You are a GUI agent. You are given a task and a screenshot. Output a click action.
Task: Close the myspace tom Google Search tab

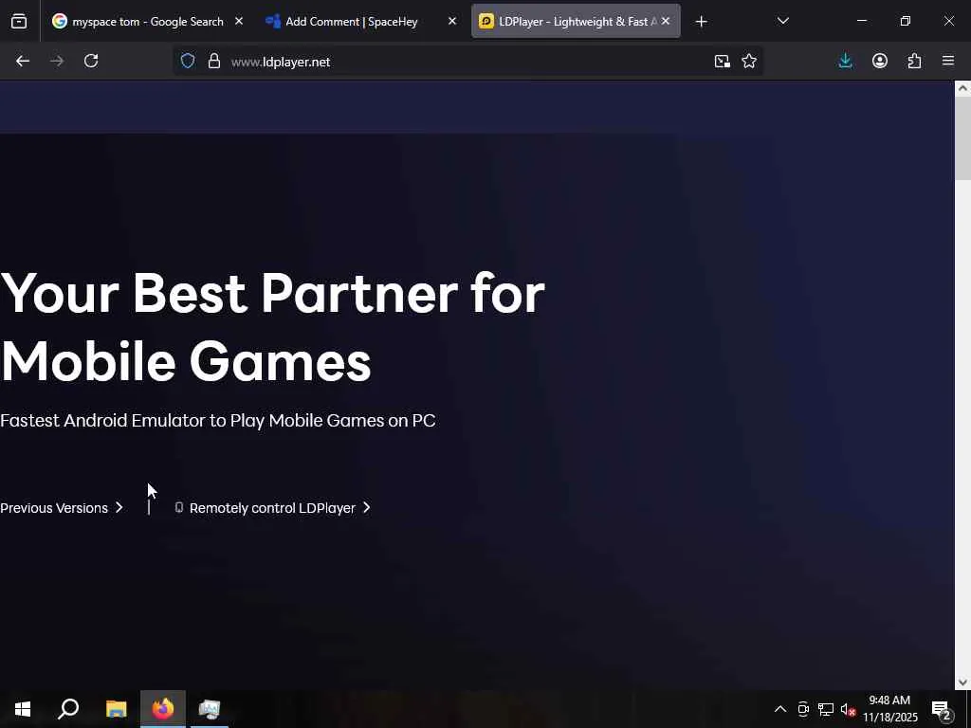239,22
